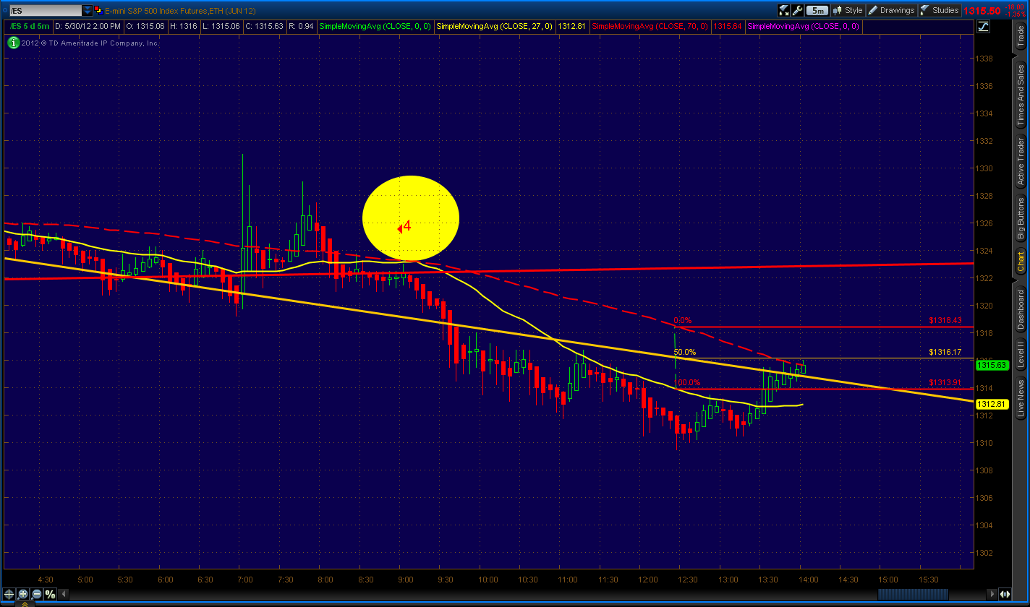The image size is (1030, 607).
Task: Click the 9:00 time axis label
Action: [405, 580]
